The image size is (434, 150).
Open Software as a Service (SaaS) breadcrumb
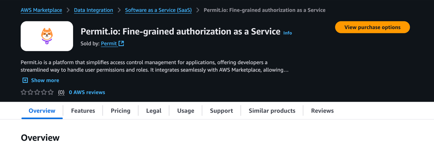[x=158, y=10]
